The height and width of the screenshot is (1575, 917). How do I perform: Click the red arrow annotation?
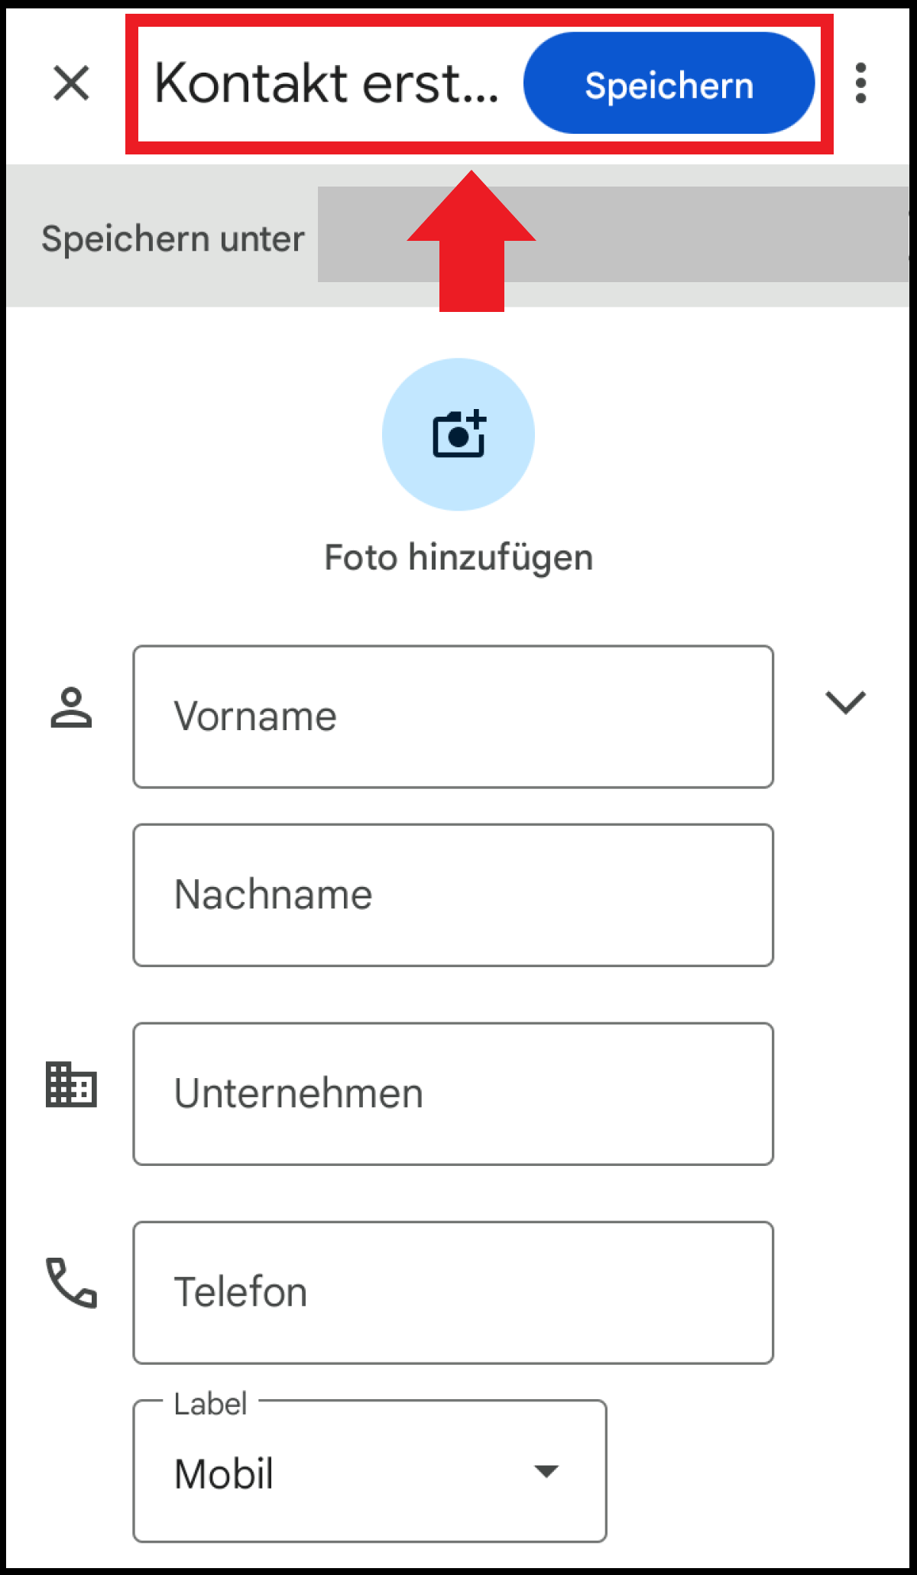click(471, 241)
